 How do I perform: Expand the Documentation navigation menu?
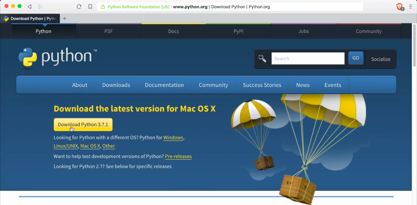point(164,85)
